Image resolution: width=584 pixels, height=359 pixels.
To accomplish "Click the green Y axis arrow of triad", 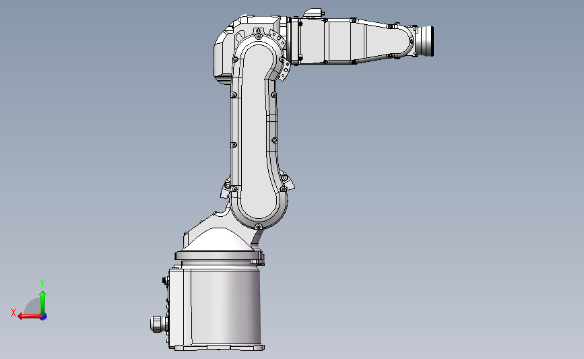I will click(43, 303).
